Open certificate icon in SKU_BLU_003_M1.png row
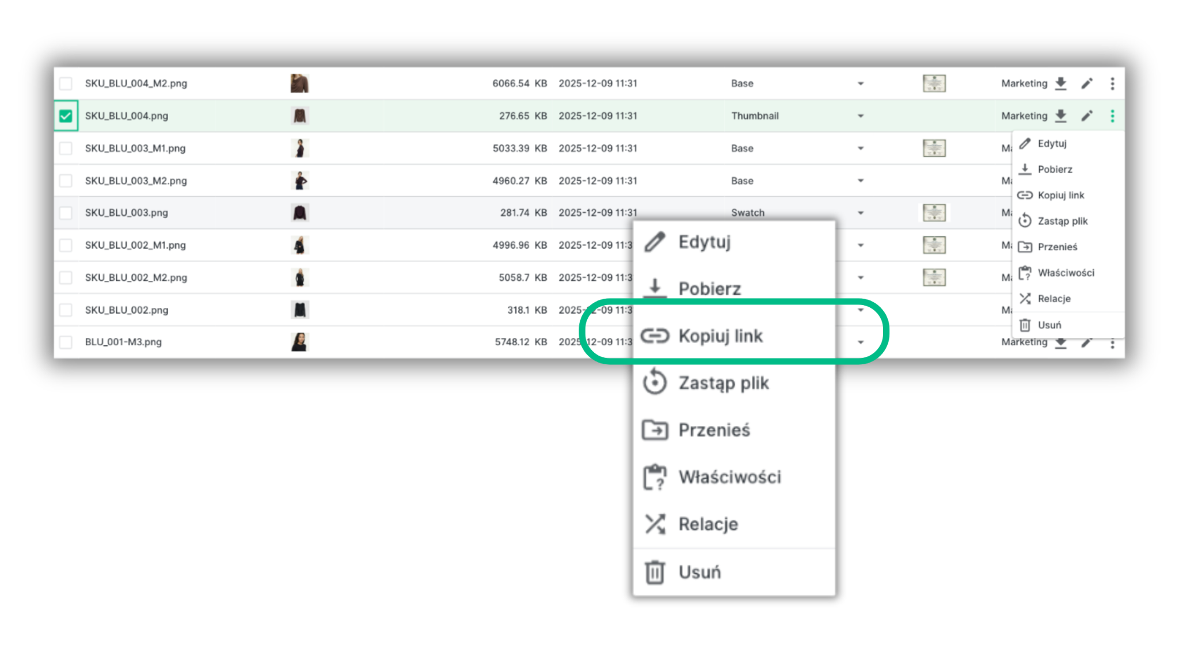This screenshot has height=663, width=1179. pos(934,148)
